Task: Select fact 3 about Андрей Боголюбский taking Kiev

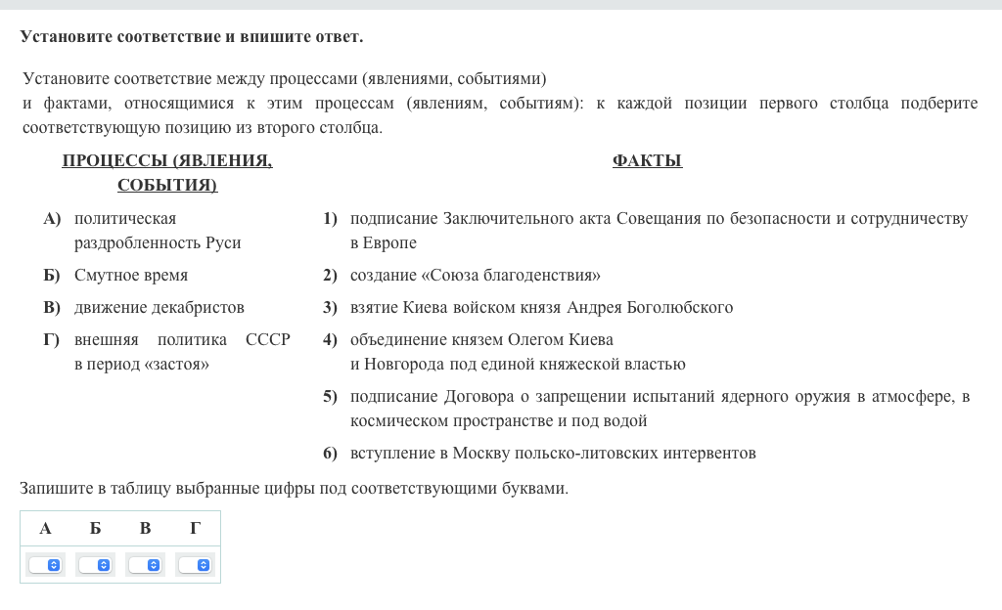Action: (541, 308)
